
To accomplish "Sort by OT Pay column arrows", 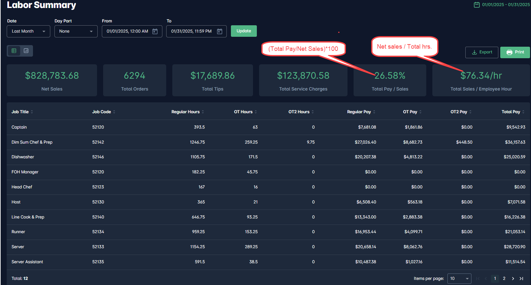I will (x=421, y=112).
